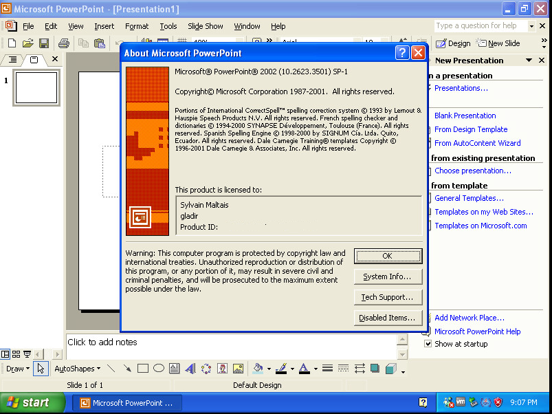Insert a Text Box from drawing toolbar
Viewport: 552px width, 414px height.
click(174, 369)
